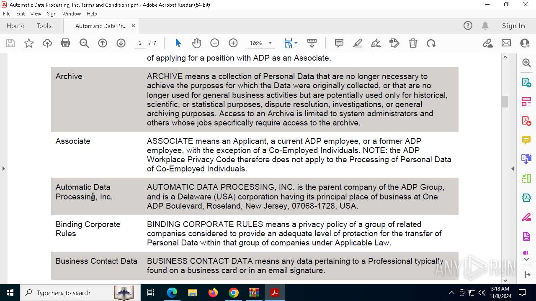The image size is (536, 301).
Task: Choose the Selection arrow tool
Action: (178, 43)
